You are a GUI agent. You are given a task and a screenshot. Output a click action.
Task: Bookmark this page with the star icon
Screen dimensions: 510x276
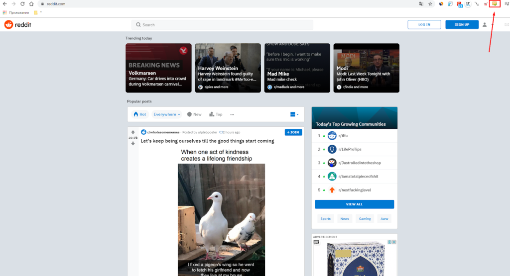[x=430, y=4]
